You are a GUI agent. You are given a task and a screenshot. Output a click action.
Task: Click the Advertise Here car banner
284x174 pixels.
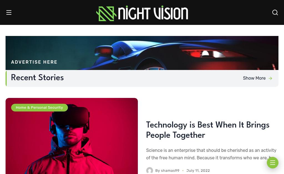[x=142, y=53]
